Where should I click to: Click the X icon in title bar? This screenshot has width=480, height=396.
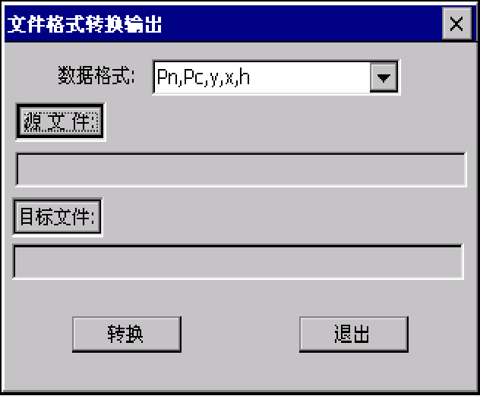click(x=456, y=24)
